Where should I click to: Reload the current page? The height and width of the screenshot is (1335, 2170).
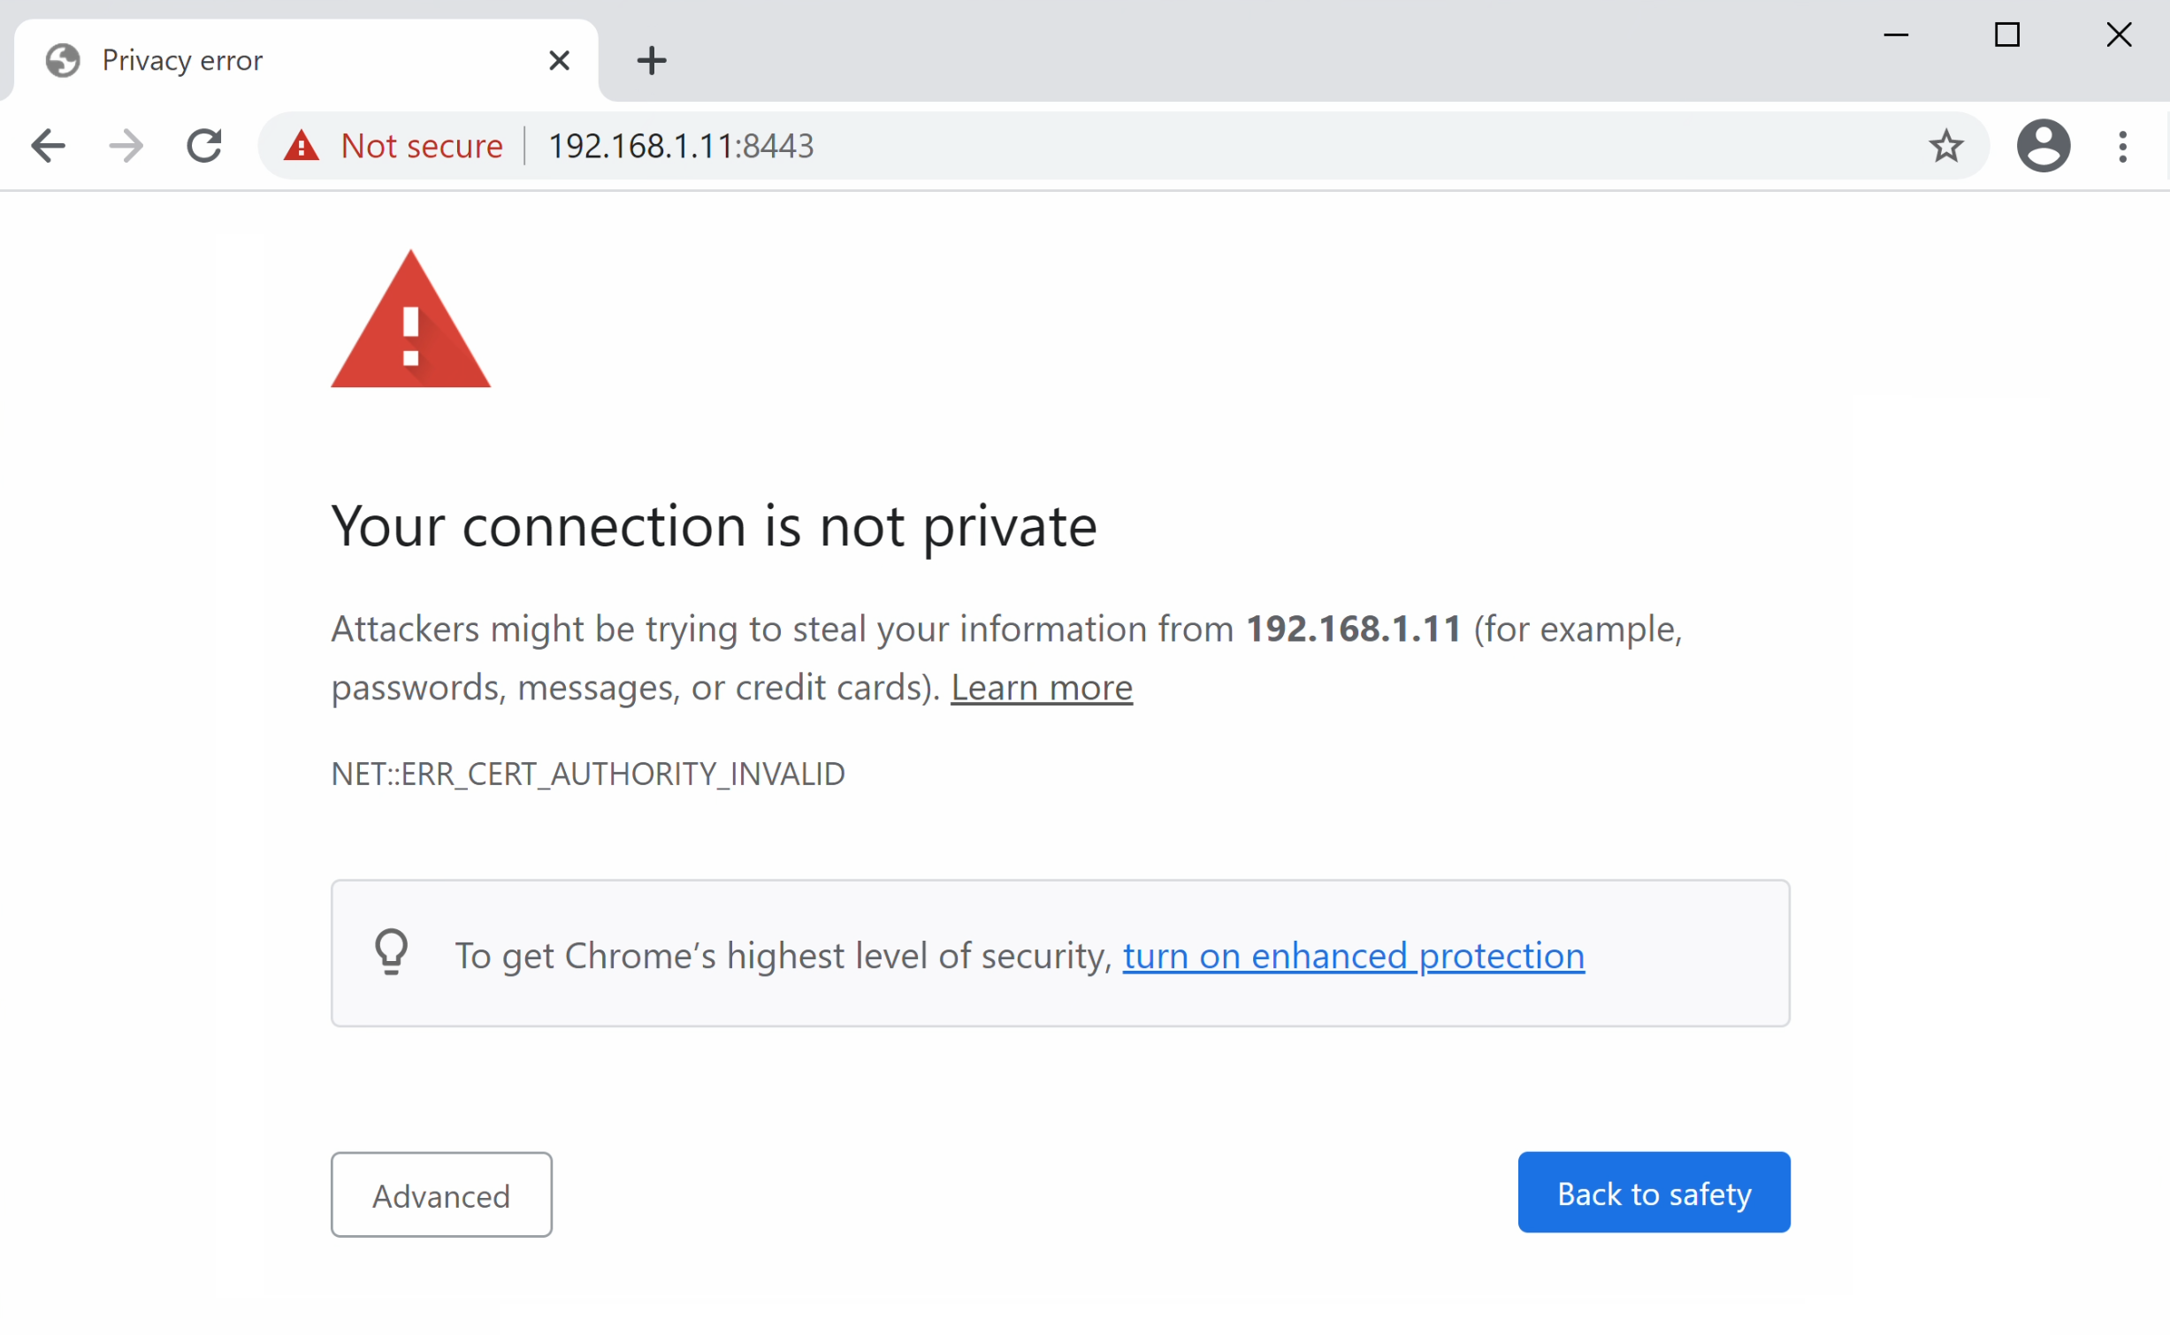(204, 146)
